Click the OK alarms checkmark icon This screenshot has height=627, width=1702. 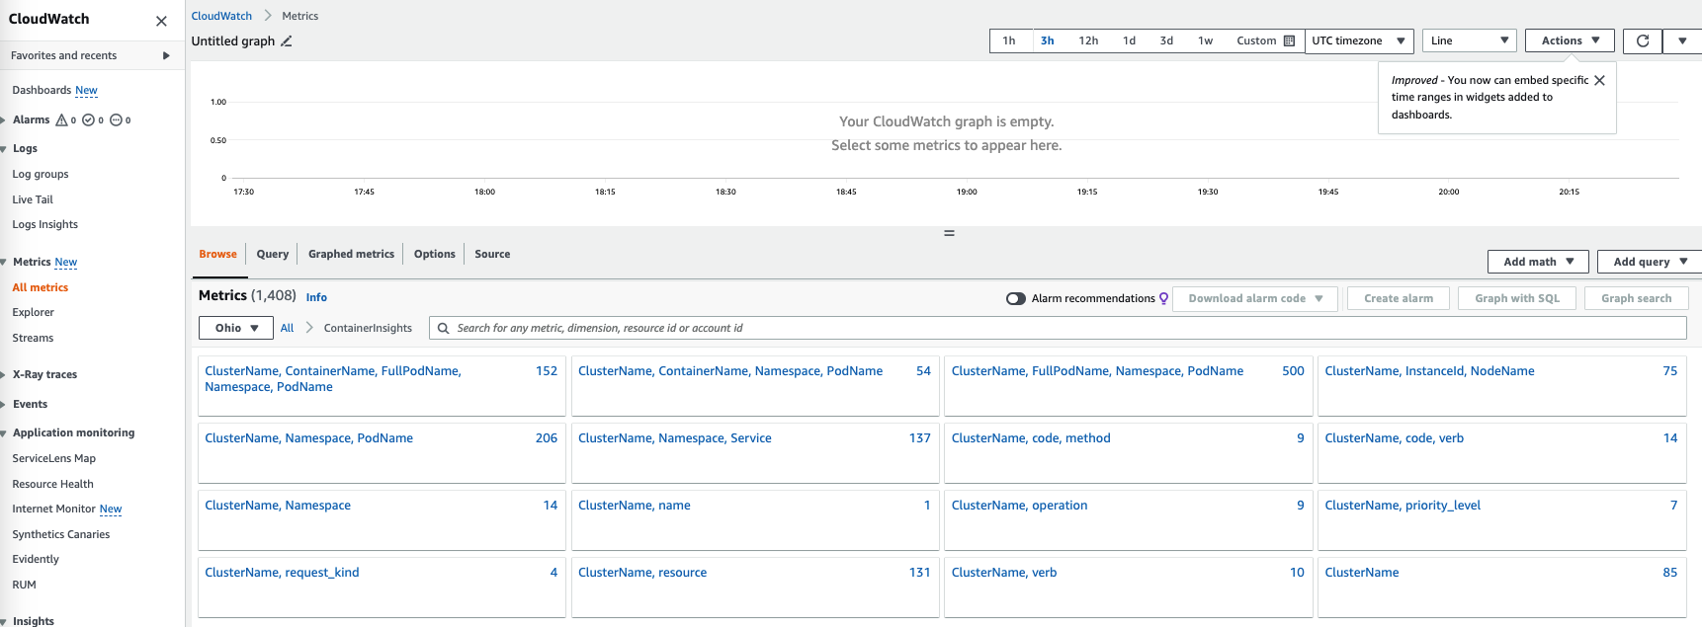tap(88, 119)
